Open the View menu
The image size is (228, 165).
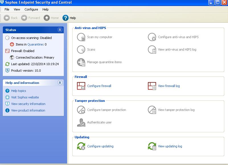pyautogui.click(x=17, y=9)
